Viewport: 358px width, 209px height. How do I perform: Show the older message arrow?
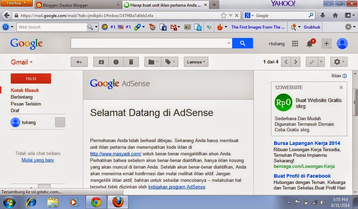pos(295,62)
